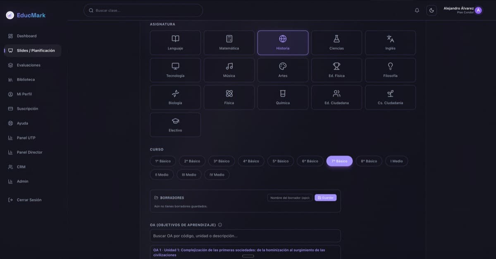This screenshot has width=496, height=259.
Task: Select the Ed. Física trophy icon
Action: [x=336, y=66]
